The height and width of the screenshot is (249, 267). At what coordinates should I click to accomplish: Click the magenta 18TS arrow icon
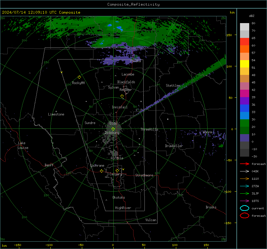(244, 201)
